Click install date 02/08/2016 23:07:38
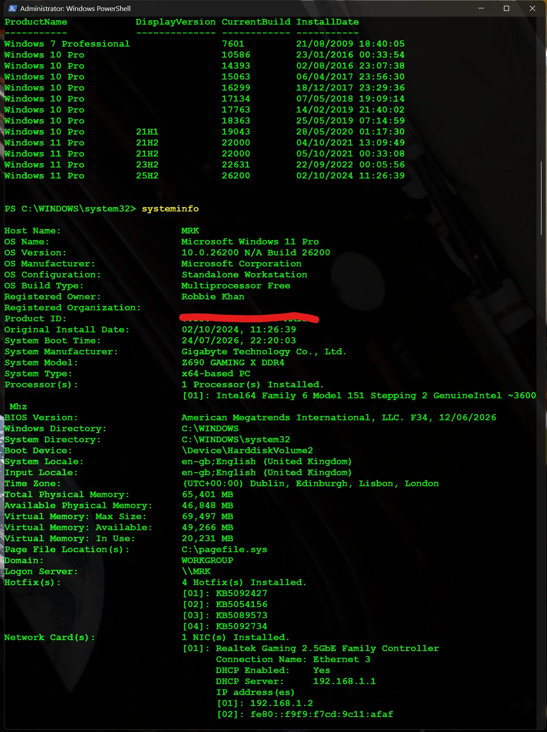Screen dimensions: 547x732 (x=350, y=66)
